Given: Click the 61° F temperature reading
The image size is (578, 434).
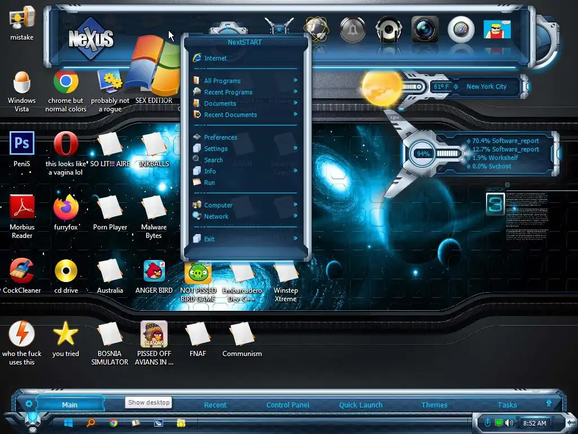Looking at the screenshot, I should click(x=441, y=86).
